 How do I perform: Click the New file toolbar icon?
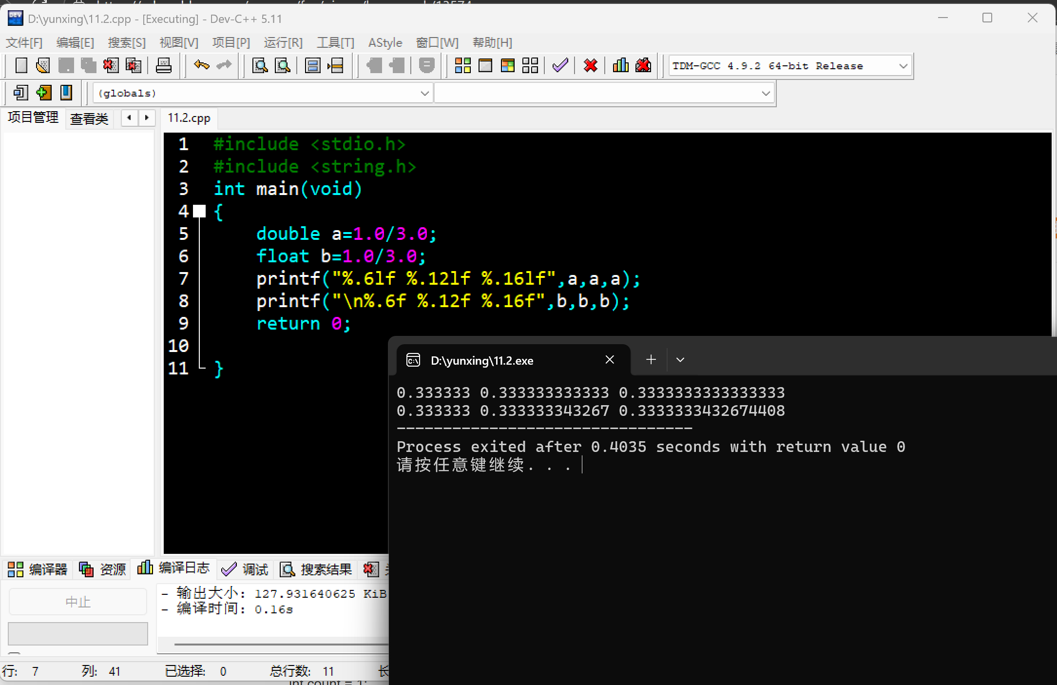[x=21, y=65]
